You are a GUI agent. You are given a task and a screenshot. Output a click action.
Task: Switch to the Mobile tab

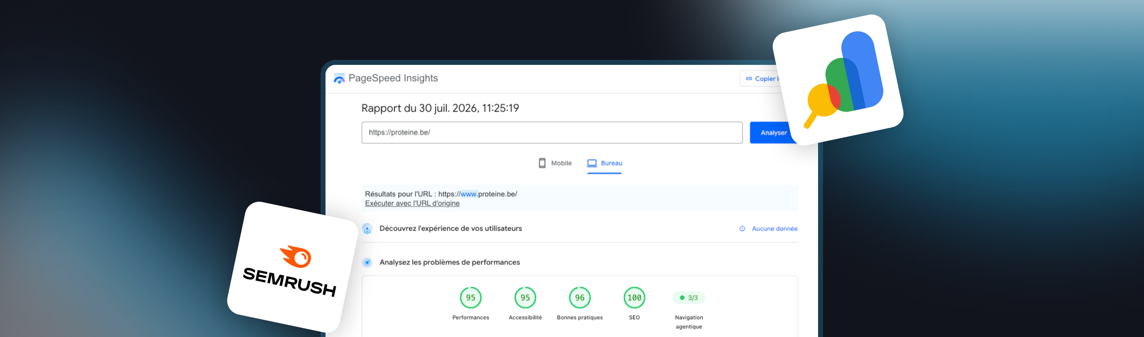click(x=555, y=163)
